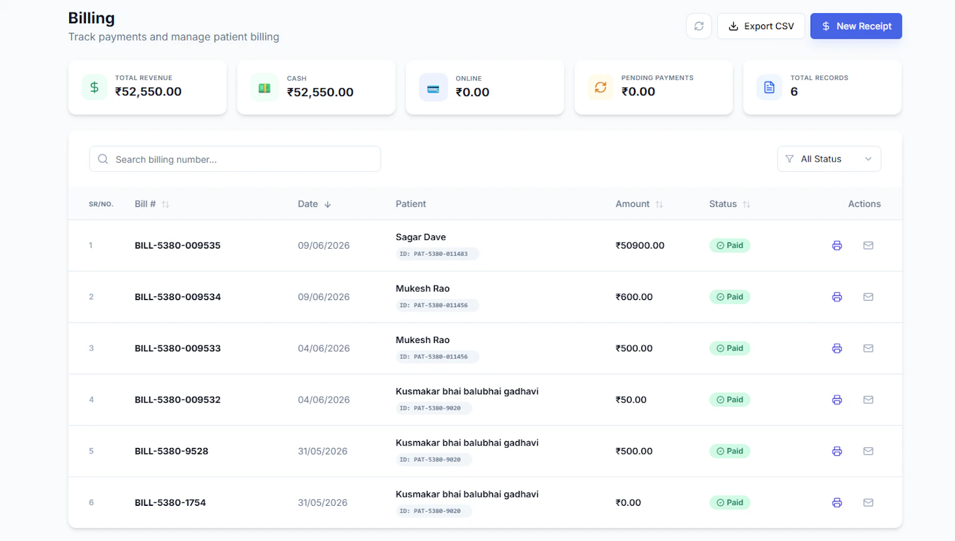955x541 pixels.
Task: Click the refresh icon button
Action: click(699, 26)
